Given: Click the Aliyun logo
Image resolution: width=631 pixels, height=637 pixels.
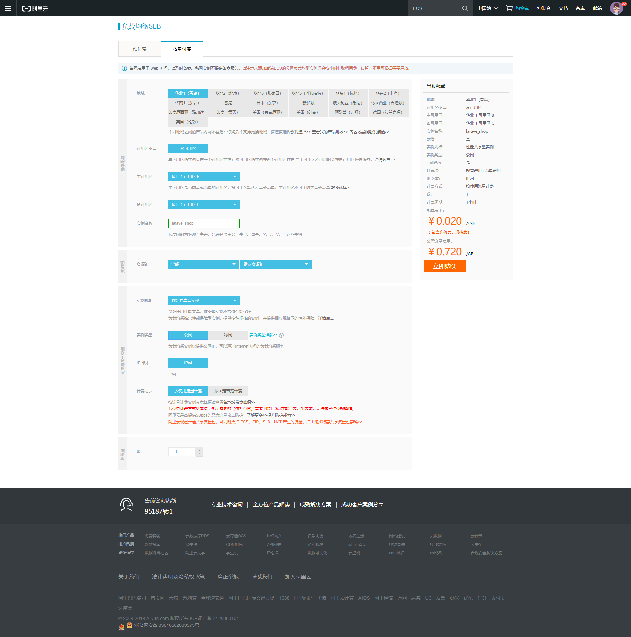Looking at the screenshot, I should [x=35, y=9].
